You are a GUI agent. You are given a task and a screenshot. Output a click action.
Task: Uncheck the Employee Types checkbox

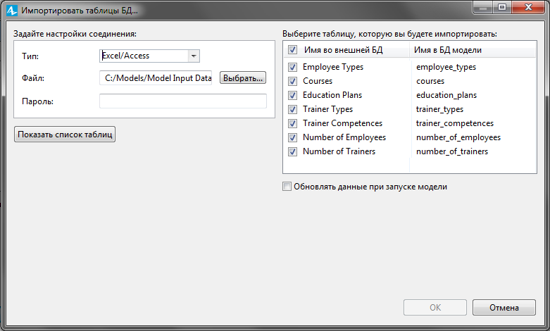(292, 67)
